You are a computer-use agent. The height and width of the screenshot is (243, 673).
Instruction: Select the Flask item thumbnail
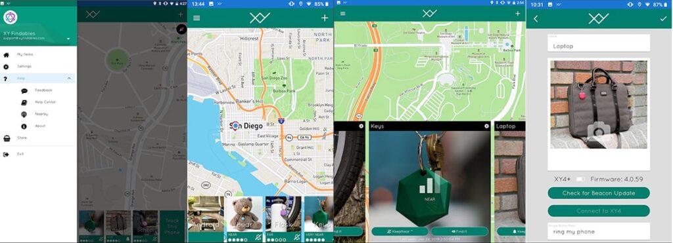[283, 214]
